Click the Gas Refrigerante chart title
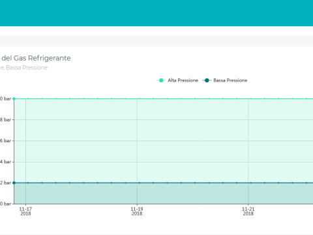Image resolution: width=313 pixels, height=235 pixels. (35, 58)
